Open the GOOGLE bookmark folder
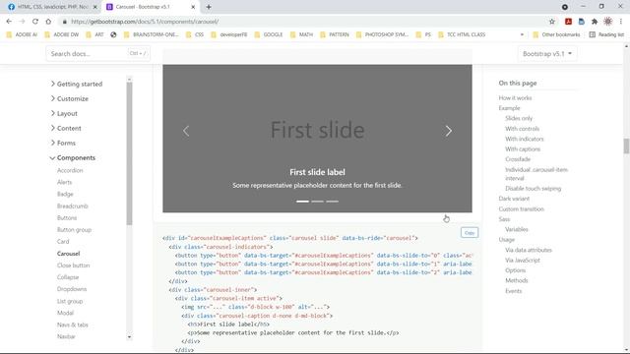This screenshot has width=630, height=354. click(x=269, y=34)
